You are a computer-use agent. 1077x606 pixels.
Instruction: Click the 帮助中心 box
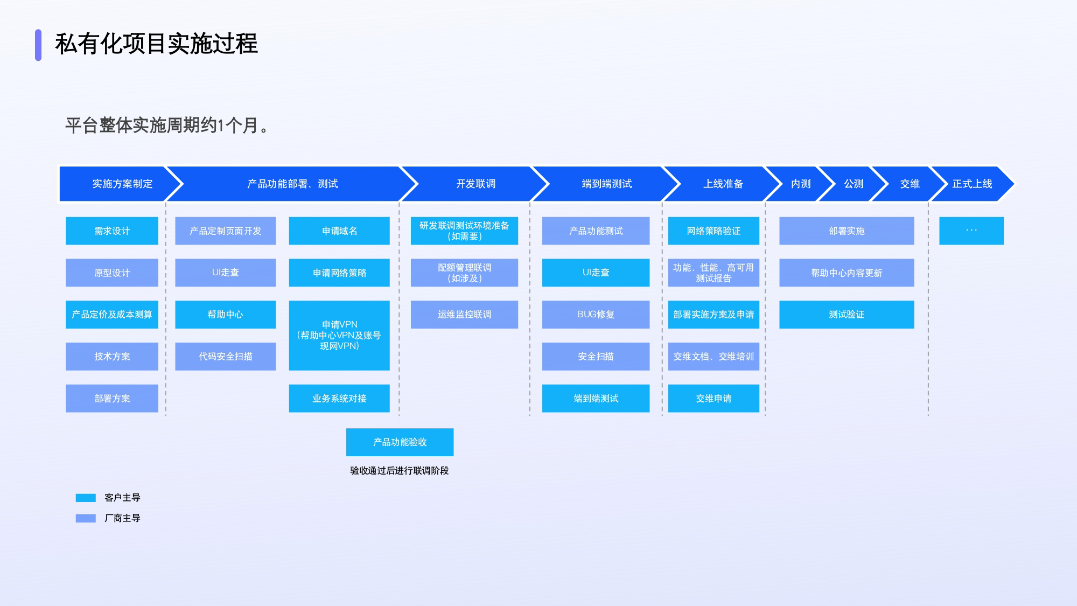(x=226, y=315)
